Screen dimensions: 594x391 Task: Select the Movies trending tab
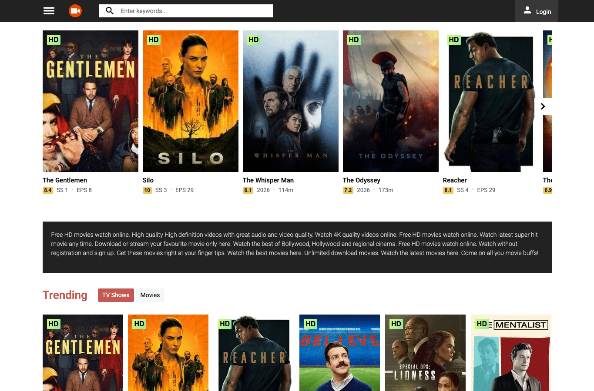(x=150, y=295)
